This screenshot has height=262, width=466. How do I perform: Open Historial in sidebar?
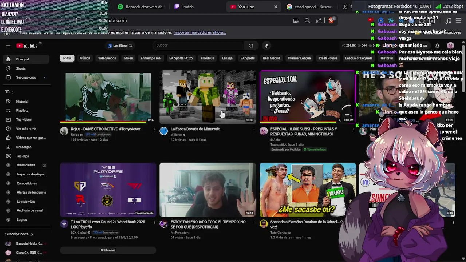pos(25,102)
